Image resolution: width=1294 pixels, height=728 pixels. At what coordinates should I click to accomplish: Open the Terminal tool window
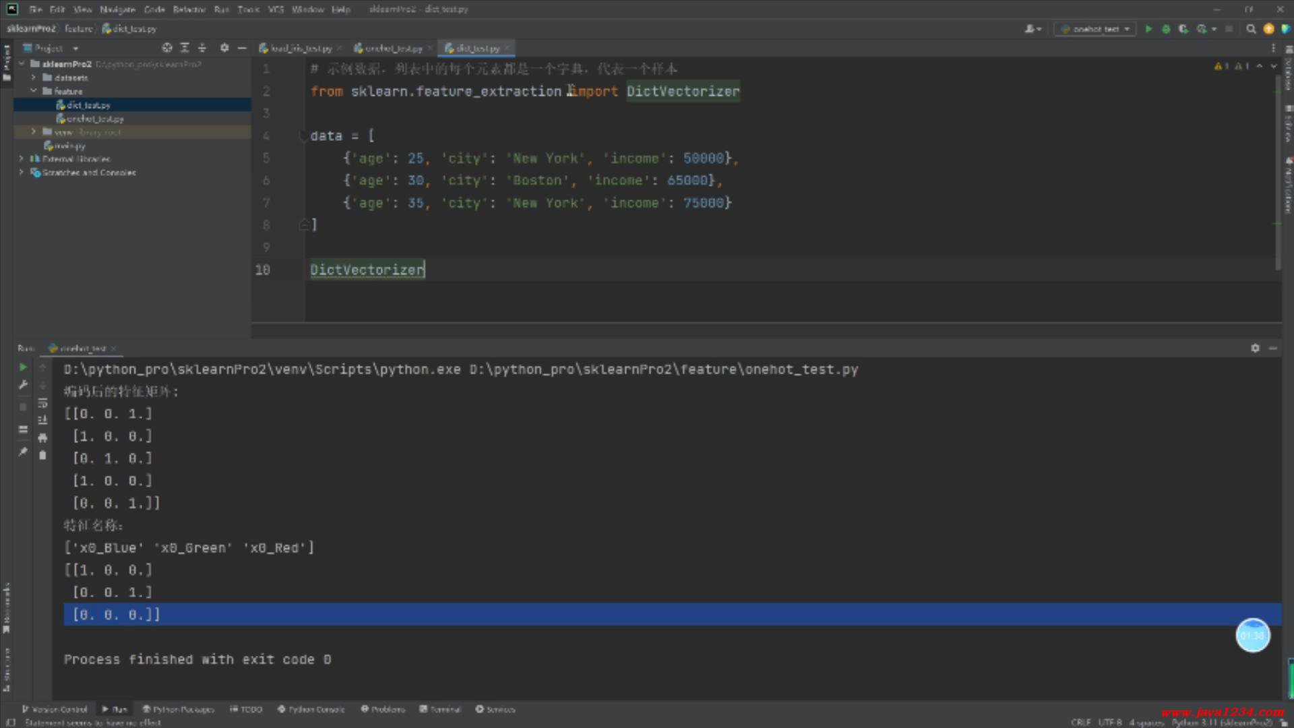(440, 709)
